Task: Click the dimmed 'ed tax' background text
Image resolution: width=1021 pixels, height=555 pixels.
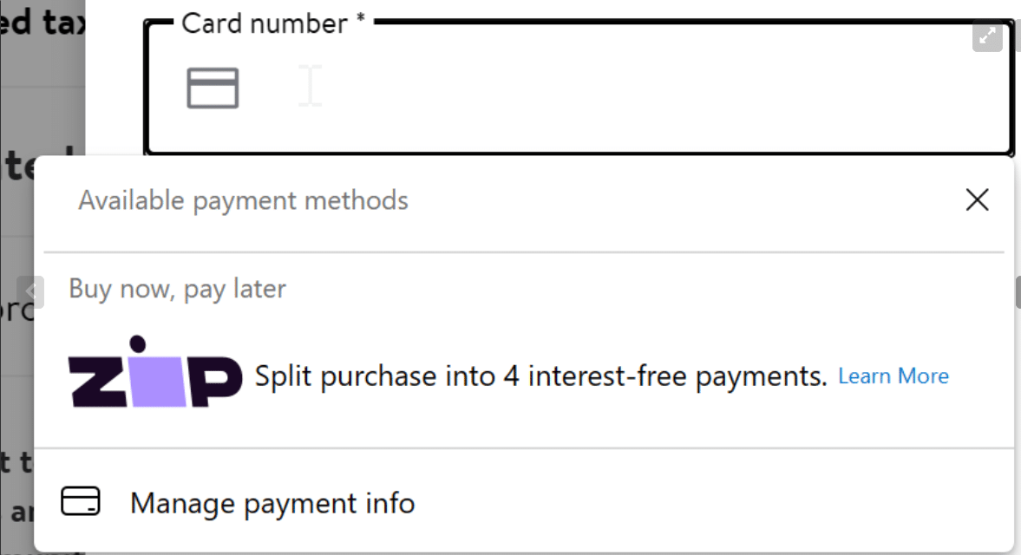Action: 42,22
